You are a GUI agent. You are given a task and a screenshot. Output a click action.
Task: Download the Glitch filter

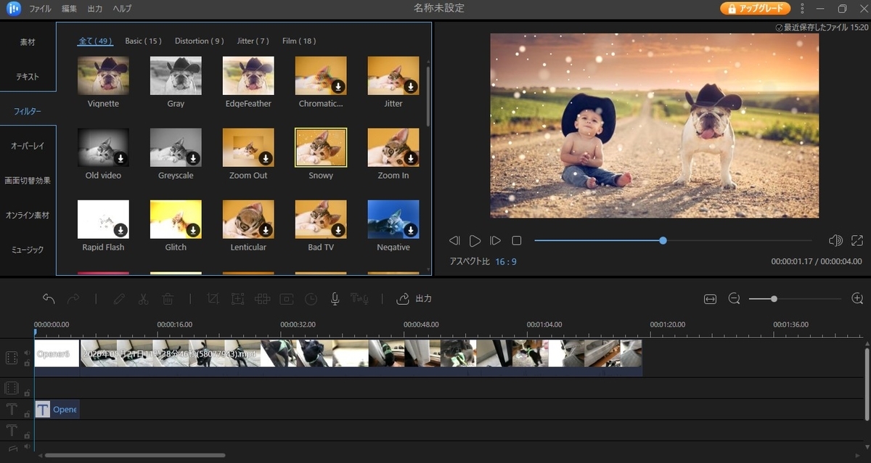(x=193, y=229)
